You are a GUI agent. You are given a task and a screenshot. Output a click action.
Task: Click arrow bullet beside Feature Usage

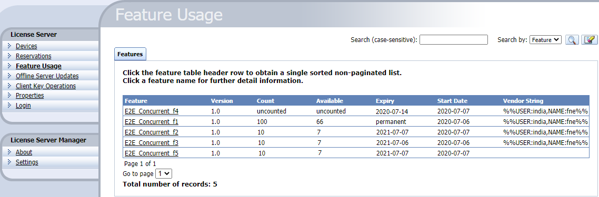(x=9, y=66)
